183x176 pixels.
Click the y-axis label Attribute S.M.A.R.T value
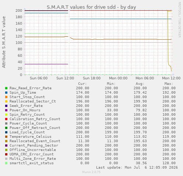pyautogui.click(x=4, y=42)
